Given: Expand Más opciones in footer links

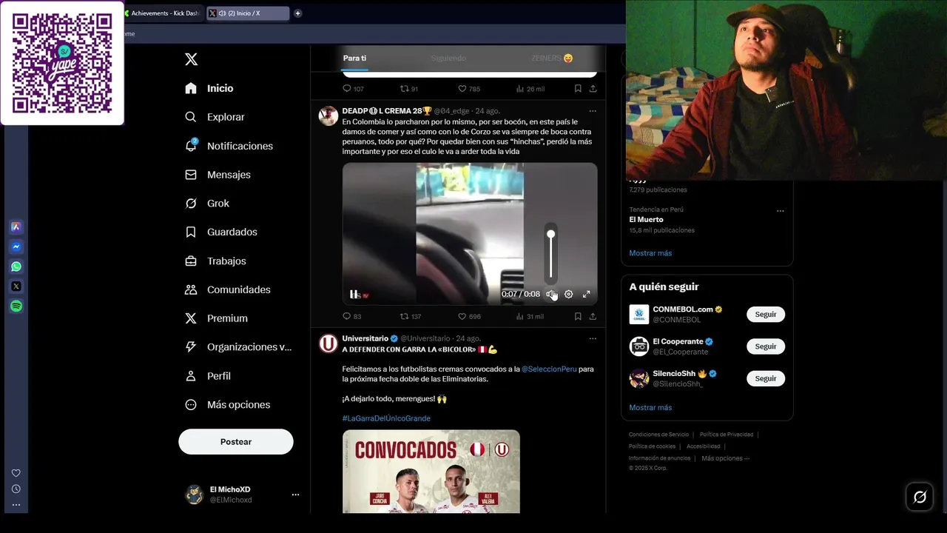Looking at the screenshot, I should pyautogui.click(x=725, y=458).
